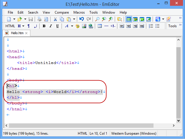Image resolution: width=185 pixels, height=139 pixels.
Task: Toggle Italic formatting button
Action: (51, 26)
